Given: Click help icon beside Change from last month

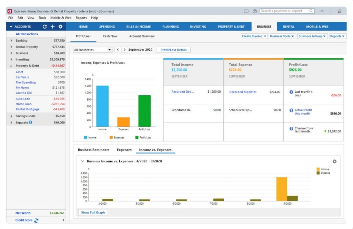Looking at the screenshot, I should pyautogui.click(x=291, y=129).
